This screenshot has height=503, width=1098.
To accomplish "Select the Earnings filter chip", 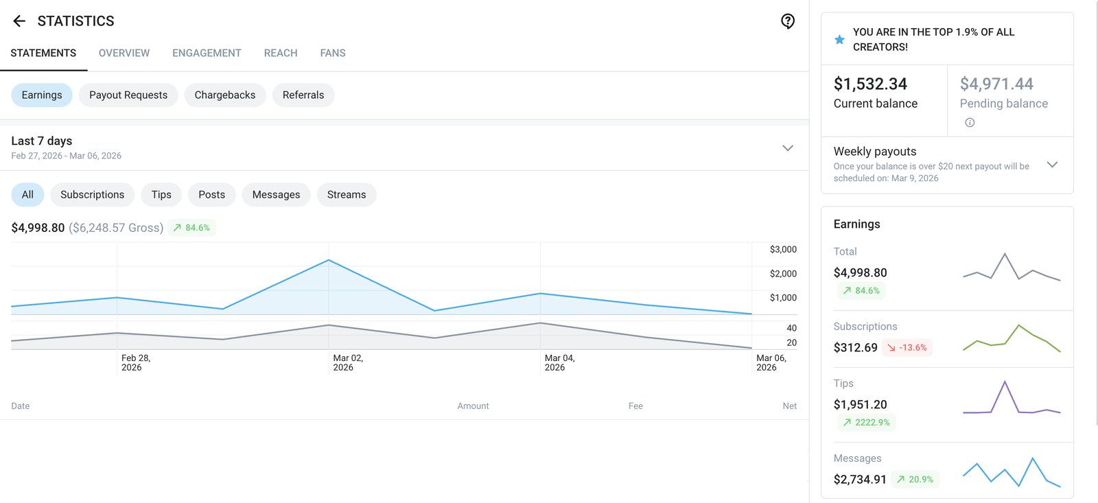I will (42, 95).
